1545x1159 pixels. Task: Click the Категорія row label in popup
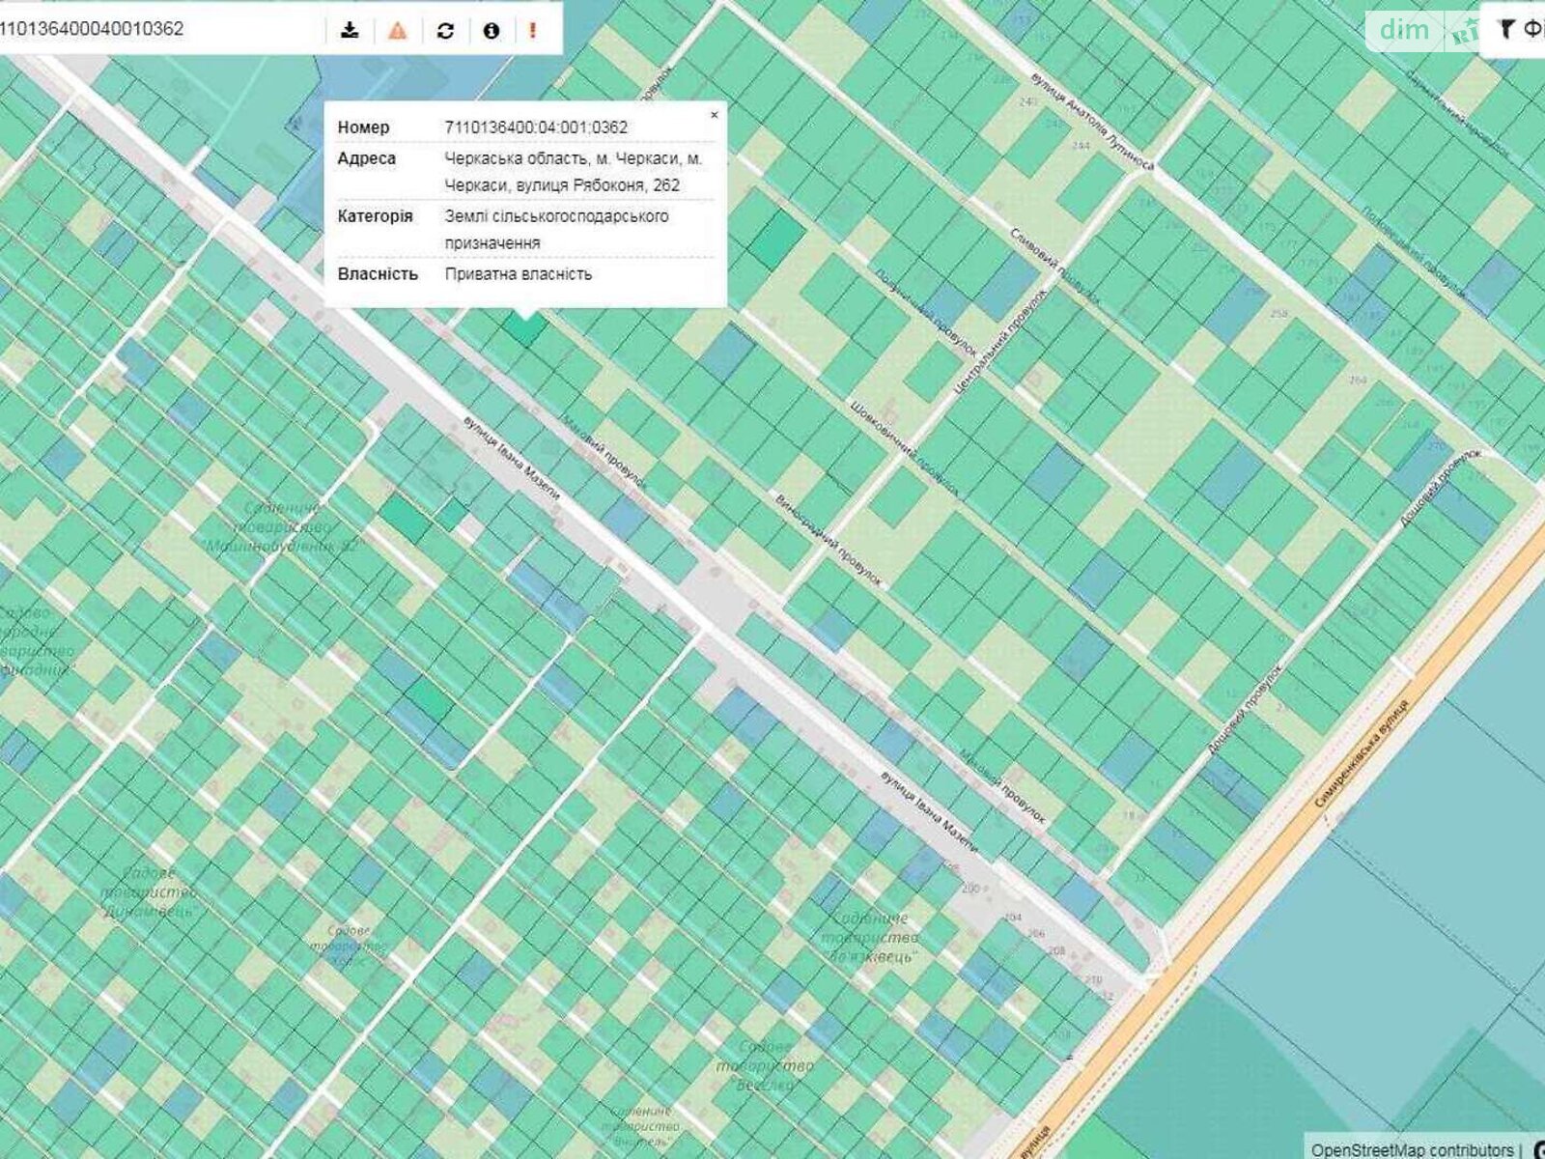376,216
